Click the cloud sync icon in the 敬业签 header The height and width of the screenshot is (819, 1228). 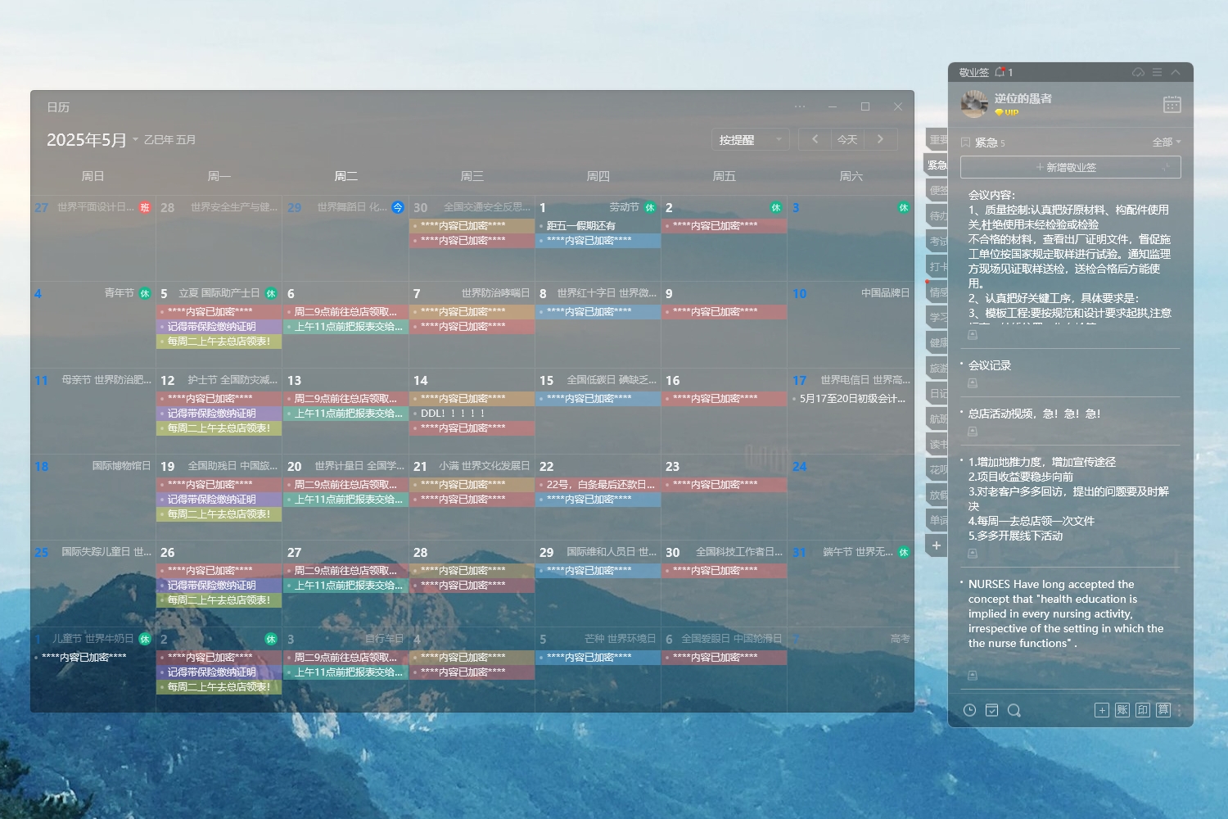pos(1138,72)
